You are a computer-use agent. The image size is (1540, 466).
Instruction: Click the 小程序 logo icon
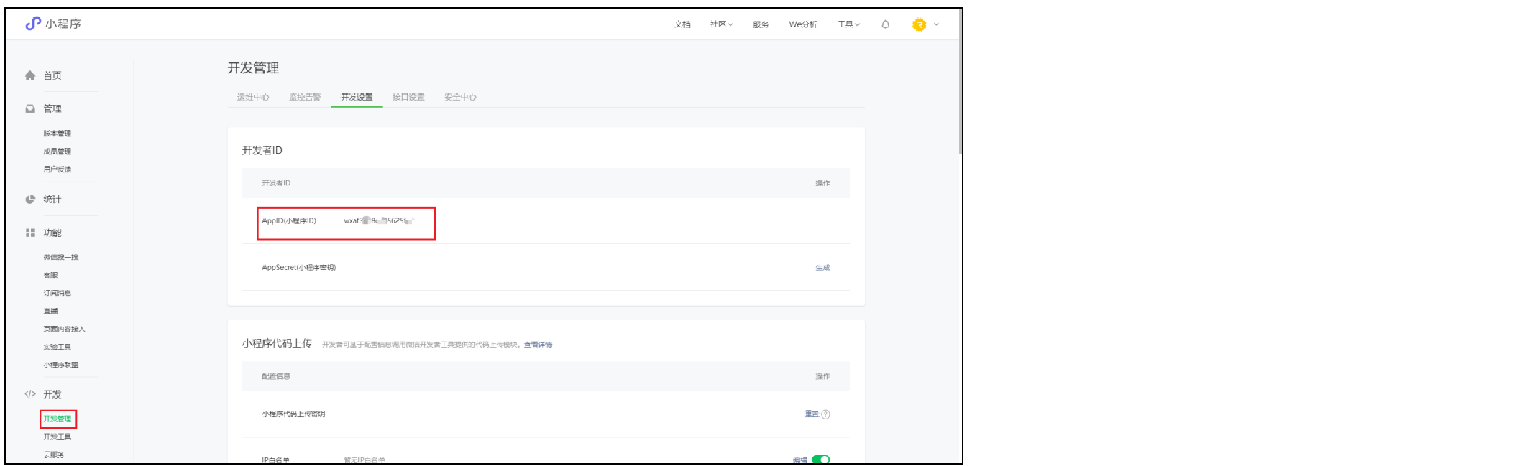pyautogui.click(x=33, y=24)
